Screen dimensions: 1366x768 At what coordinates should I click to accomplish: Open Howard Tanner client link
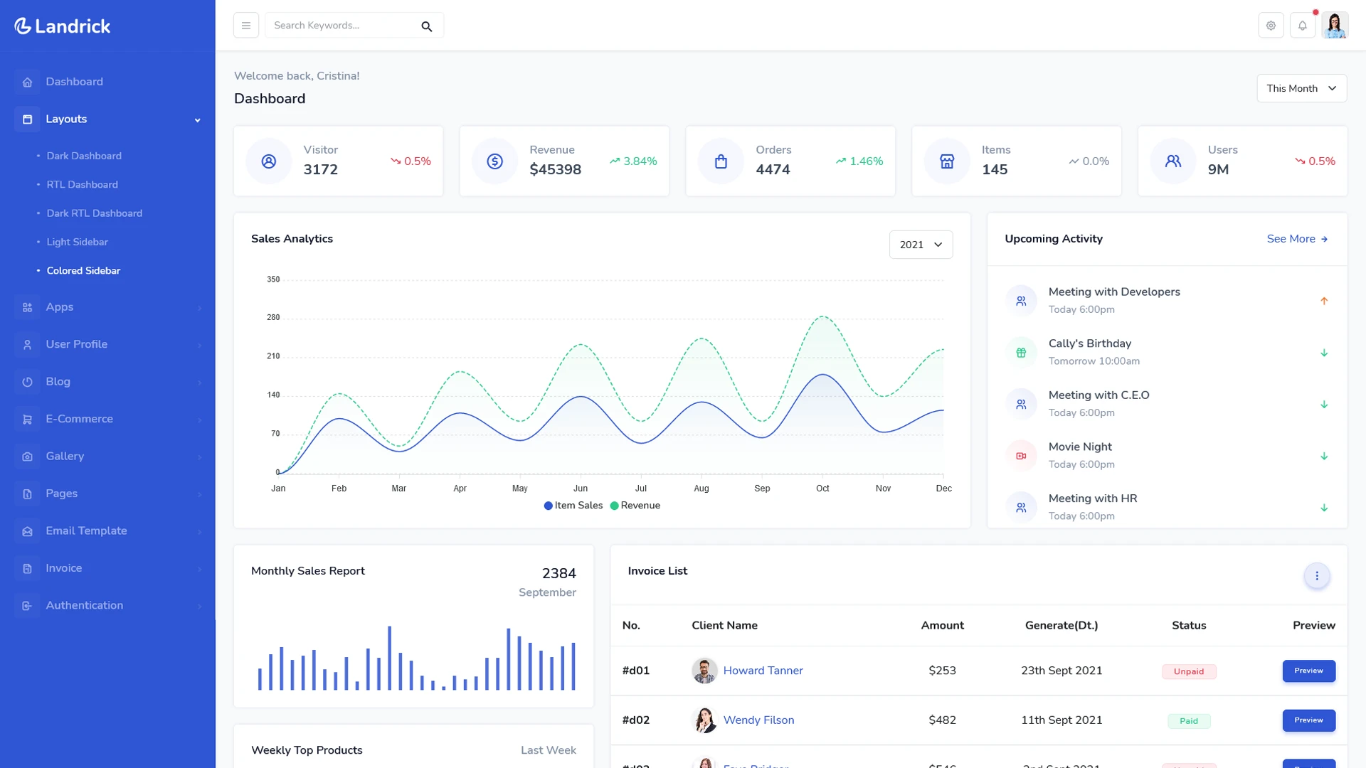763,671
